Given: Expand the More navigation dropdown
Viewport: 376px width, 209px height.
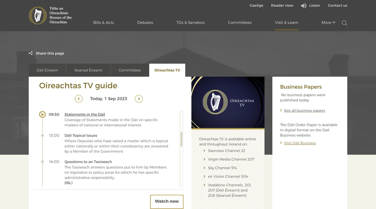Looking at the screenshot, I should click(328, 22).
